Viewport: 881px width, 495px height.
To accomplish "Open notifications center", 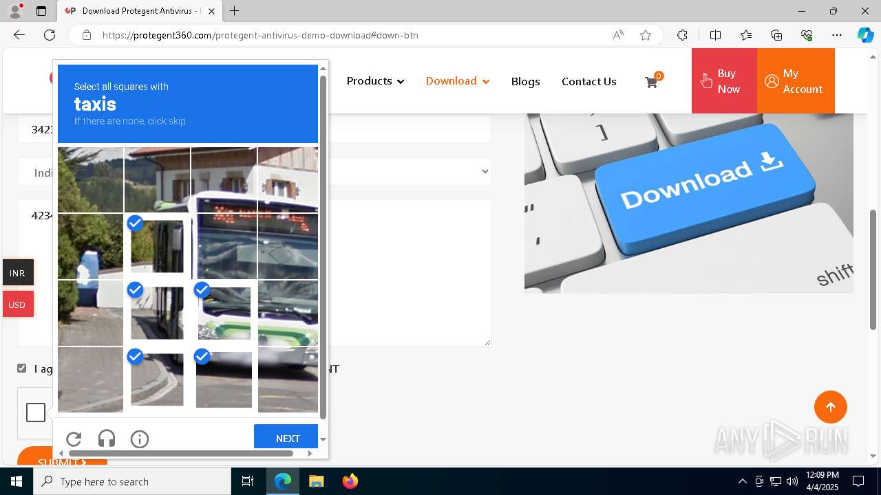I will [x=858, y=481].
